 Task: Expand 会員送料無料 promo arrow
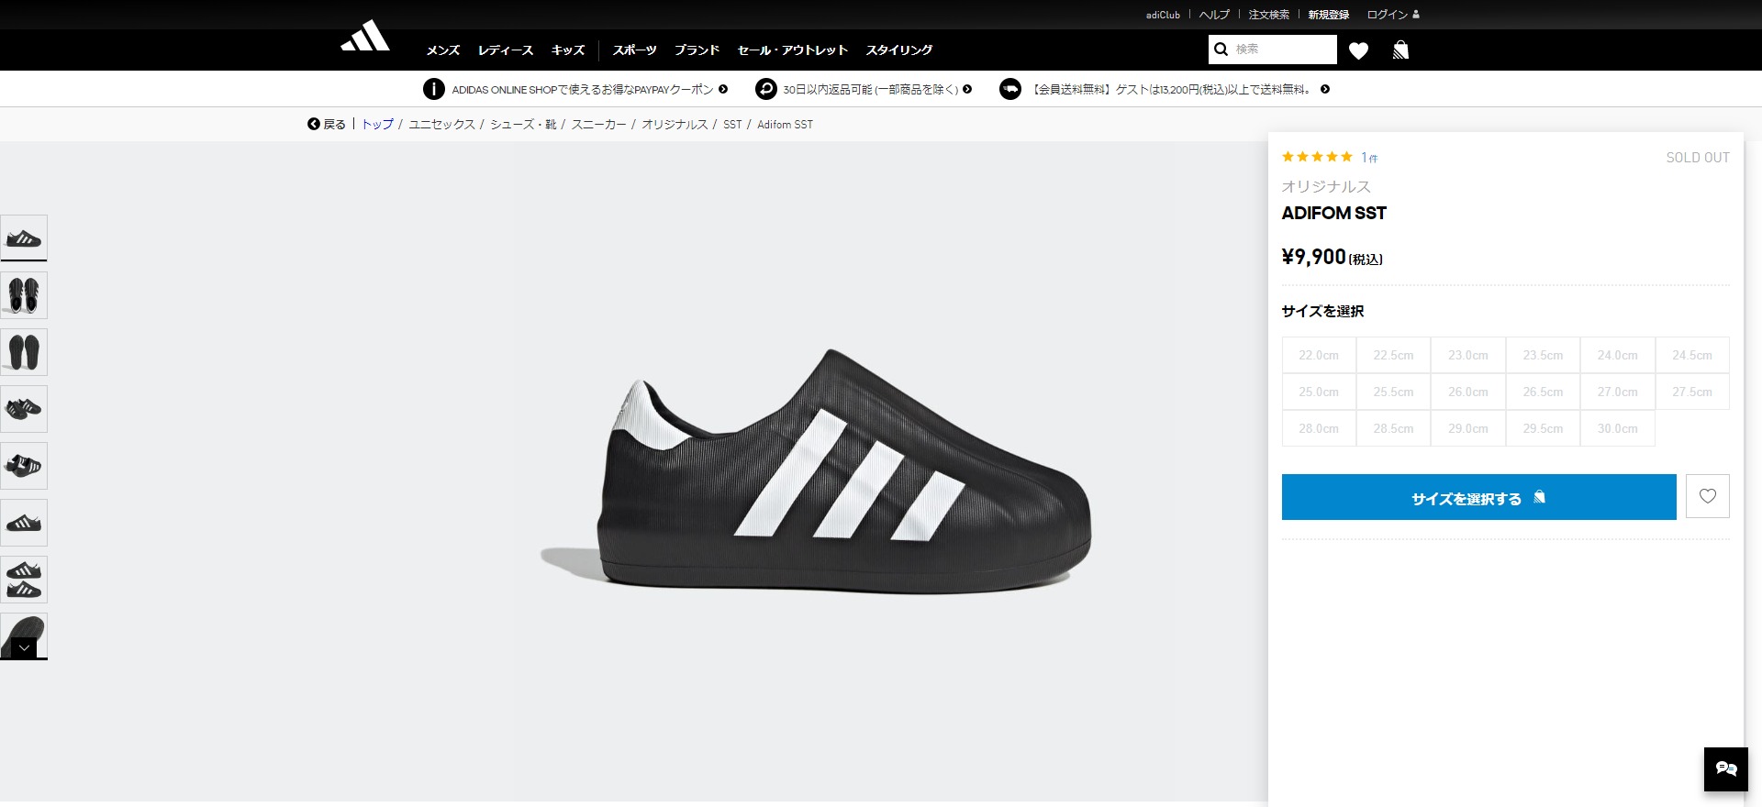1325,89
